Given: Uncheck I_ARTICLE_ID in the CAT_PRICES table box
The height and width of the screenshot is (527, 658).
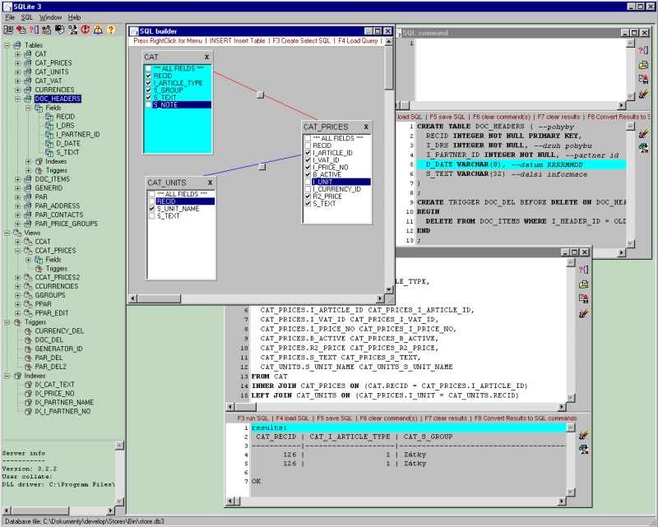Looking at the screenshot, I should click(307, 152).
